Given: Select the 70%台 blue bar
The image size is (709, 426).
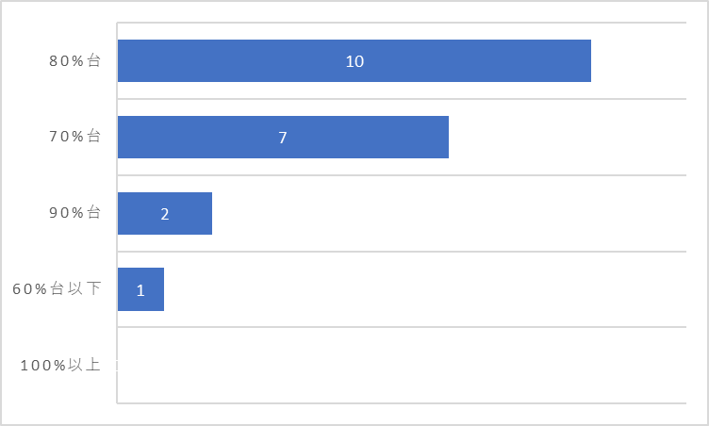Looking at the screenshot, I should coord(283,137).
